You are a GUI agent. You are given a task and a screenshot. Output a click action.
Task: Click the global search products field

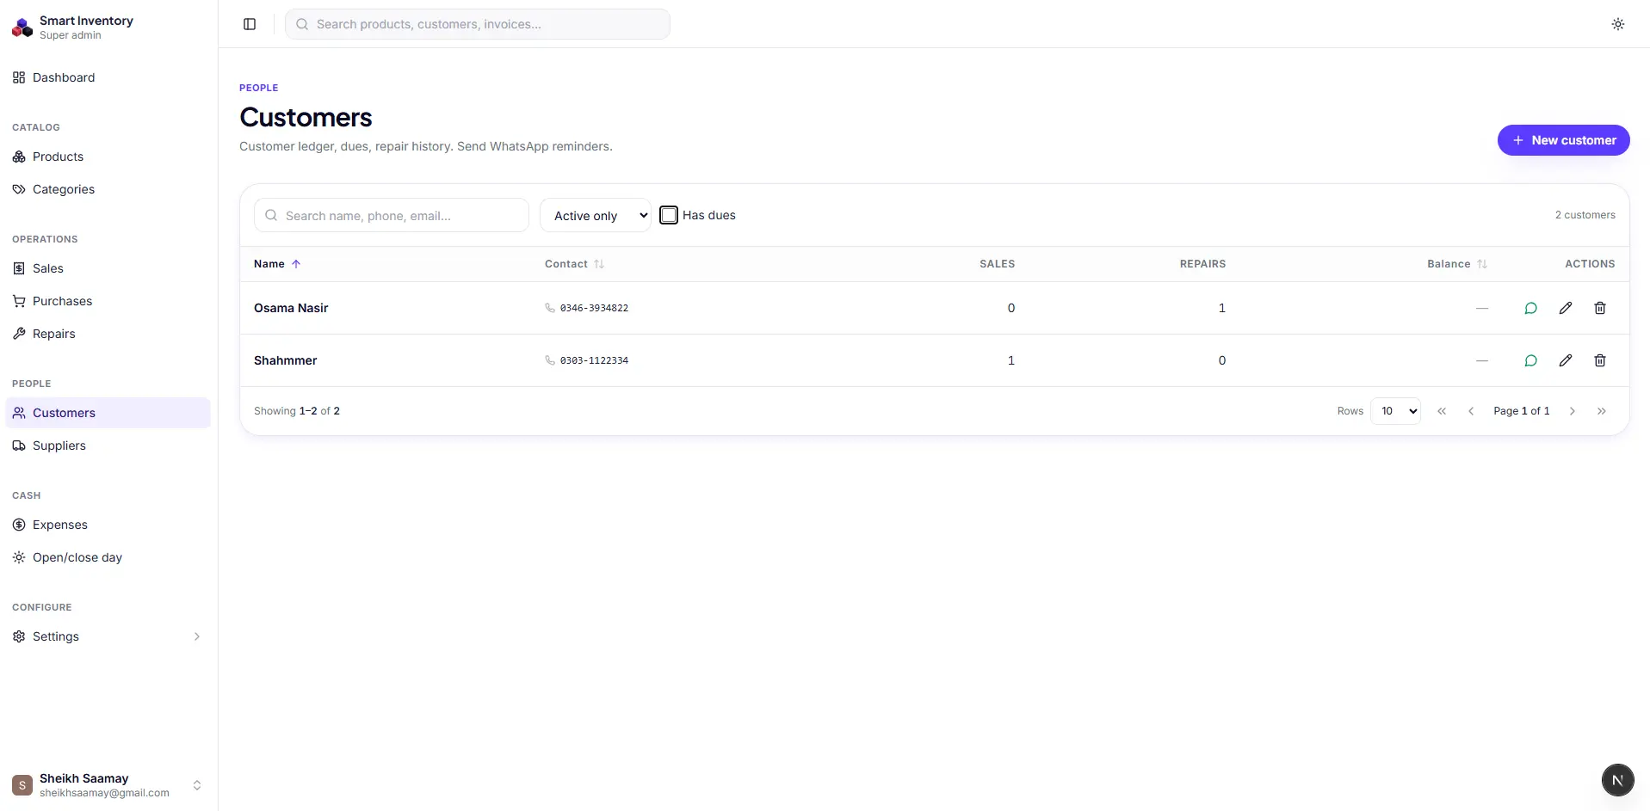click(478, 24)
